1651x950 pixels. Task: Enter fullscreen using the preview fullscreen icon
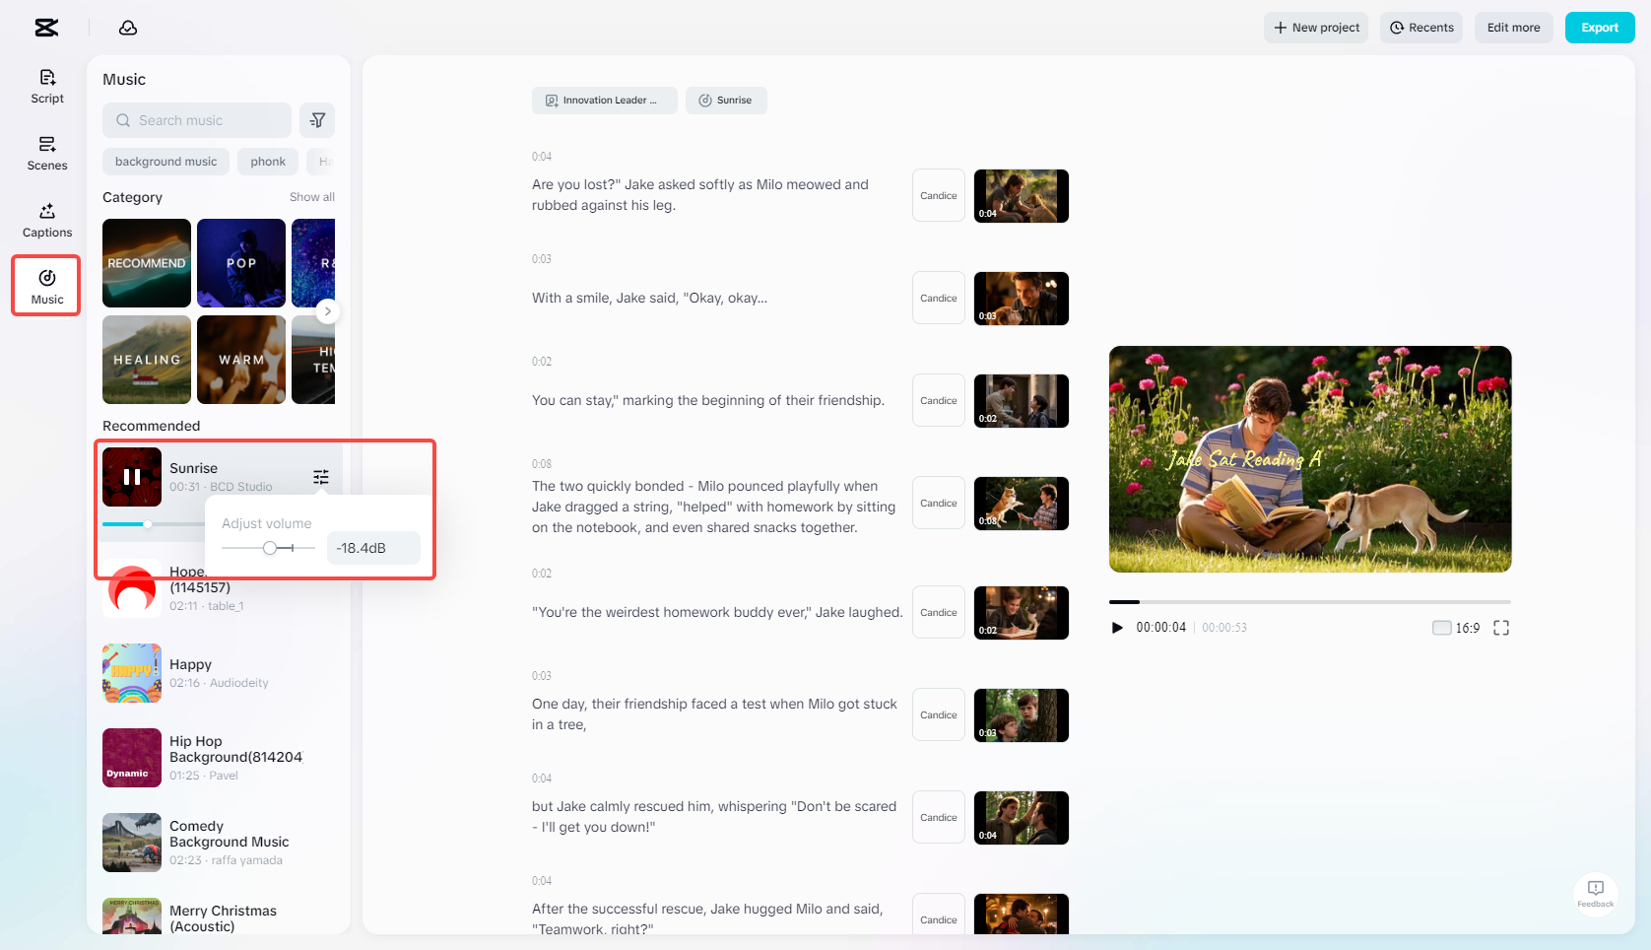[x=1501, y=627]
